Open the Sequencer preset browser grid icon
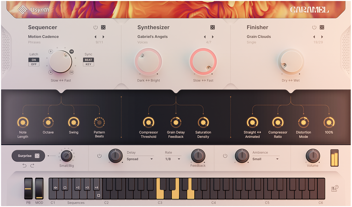The image size is (352, 207). [103, 27]
